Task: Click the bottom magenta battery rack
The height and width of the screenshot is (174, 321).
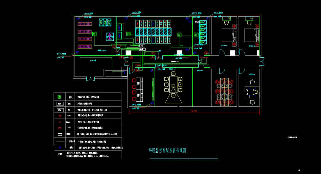Action: pos(85,47)
